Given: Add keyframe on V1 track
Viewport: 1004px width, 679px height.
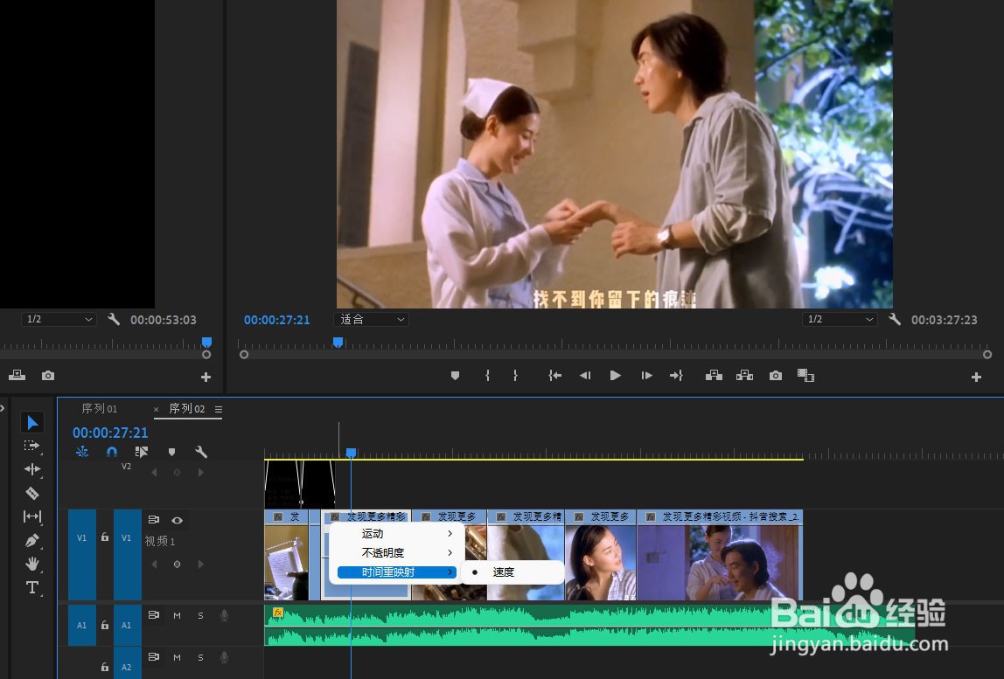Looking at the screenshot, I should (x=177, y=565).
